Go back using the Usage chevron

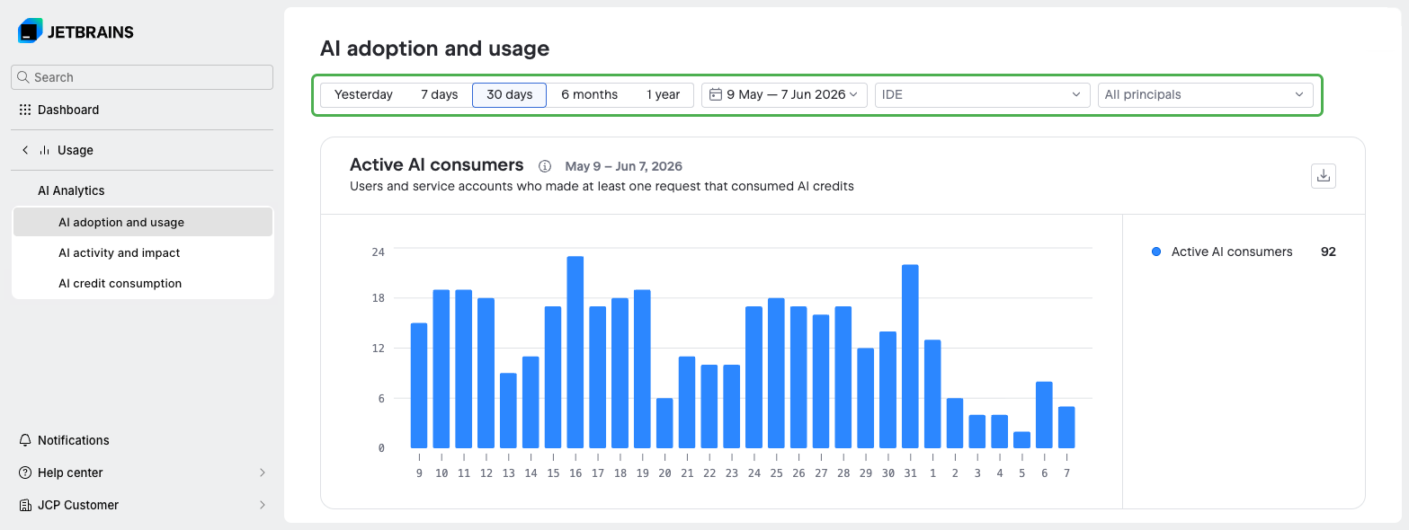pyautogui.click(x=25, y=150)
